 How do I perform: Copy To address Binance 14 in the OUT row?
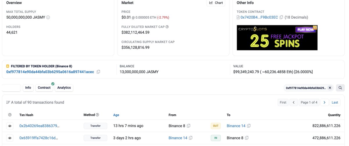coord(249,126)
